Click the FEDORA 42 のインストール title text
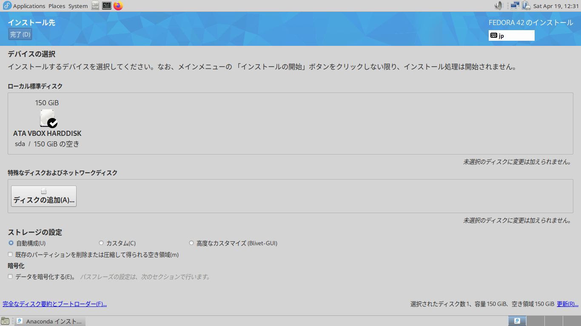 (x=531, y=22)
